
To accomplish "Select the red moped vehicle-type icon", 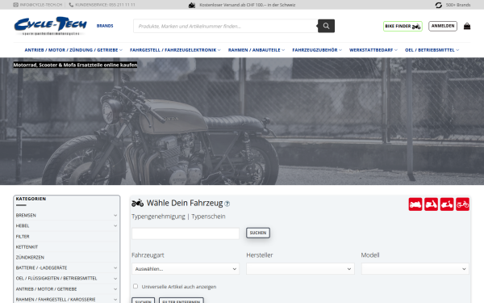I will 462,204.
